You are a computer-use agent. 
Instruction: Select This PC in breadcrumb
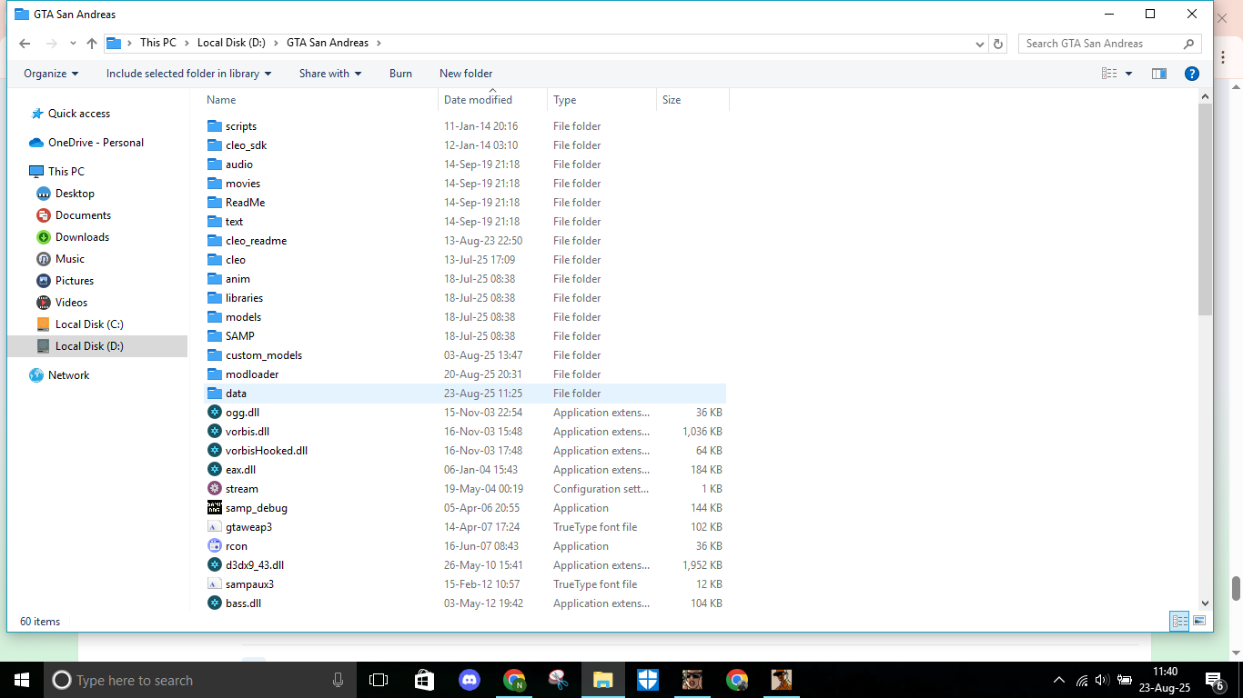(158, 43)
